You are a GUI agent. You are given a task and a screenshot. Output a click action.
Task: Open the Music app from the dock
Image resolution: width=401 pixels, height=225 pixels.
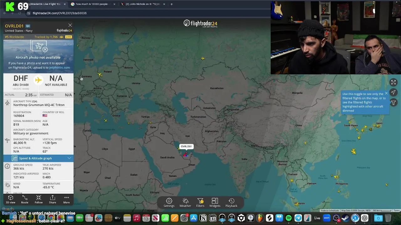[x=136, y=218]
